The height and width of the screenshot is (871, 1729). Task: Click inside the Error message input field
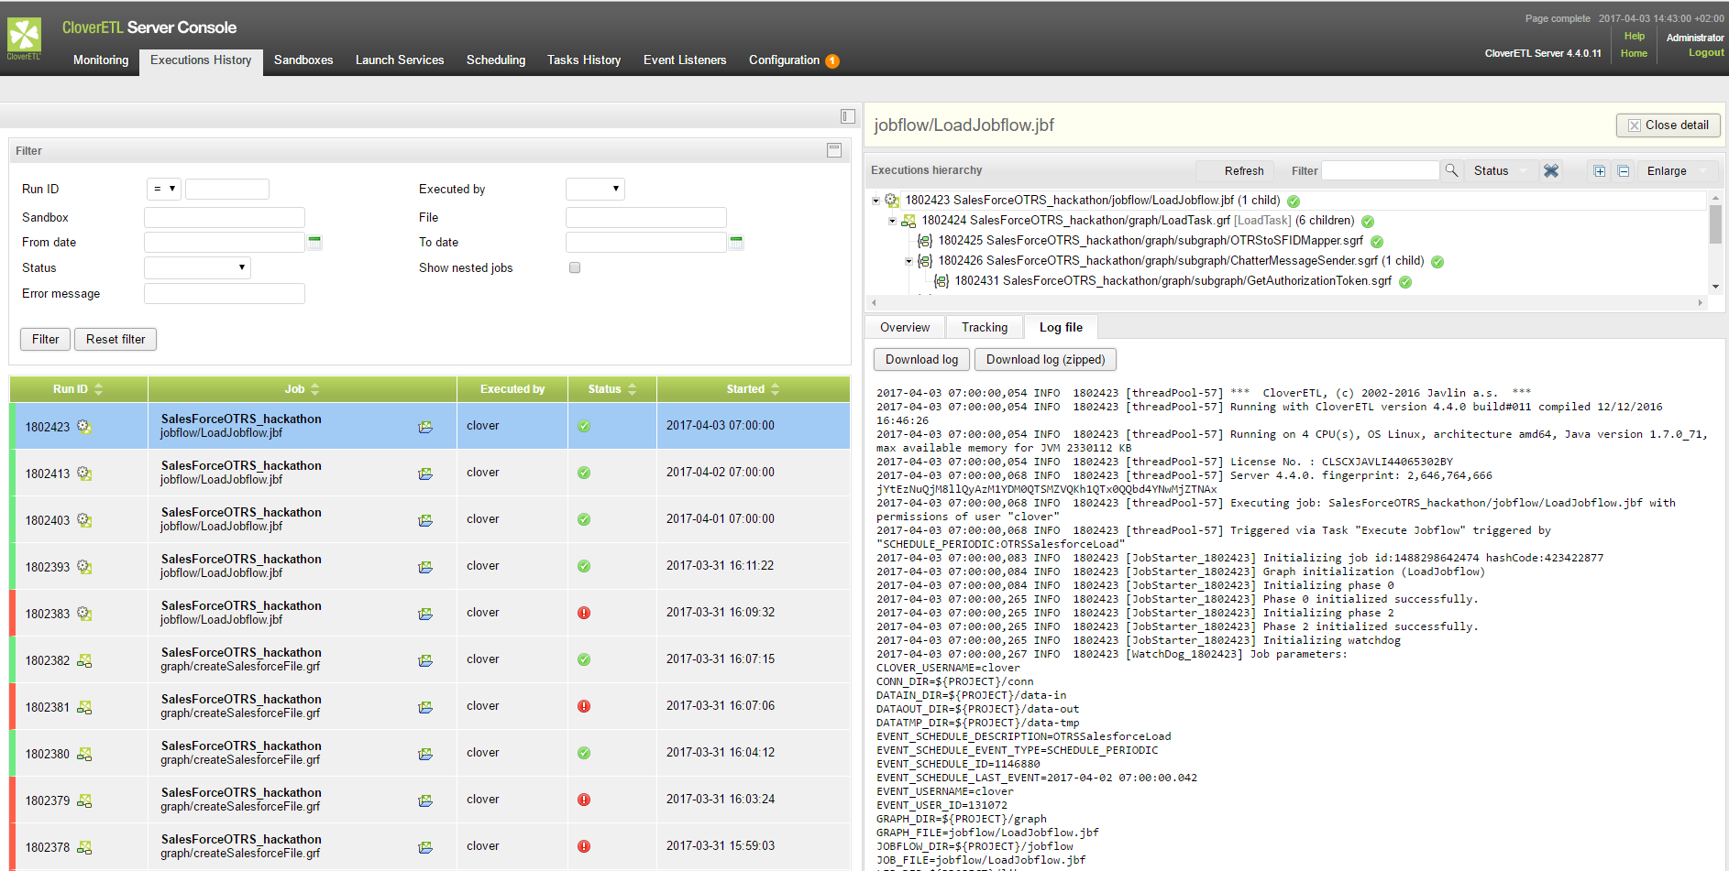[224, 293]
